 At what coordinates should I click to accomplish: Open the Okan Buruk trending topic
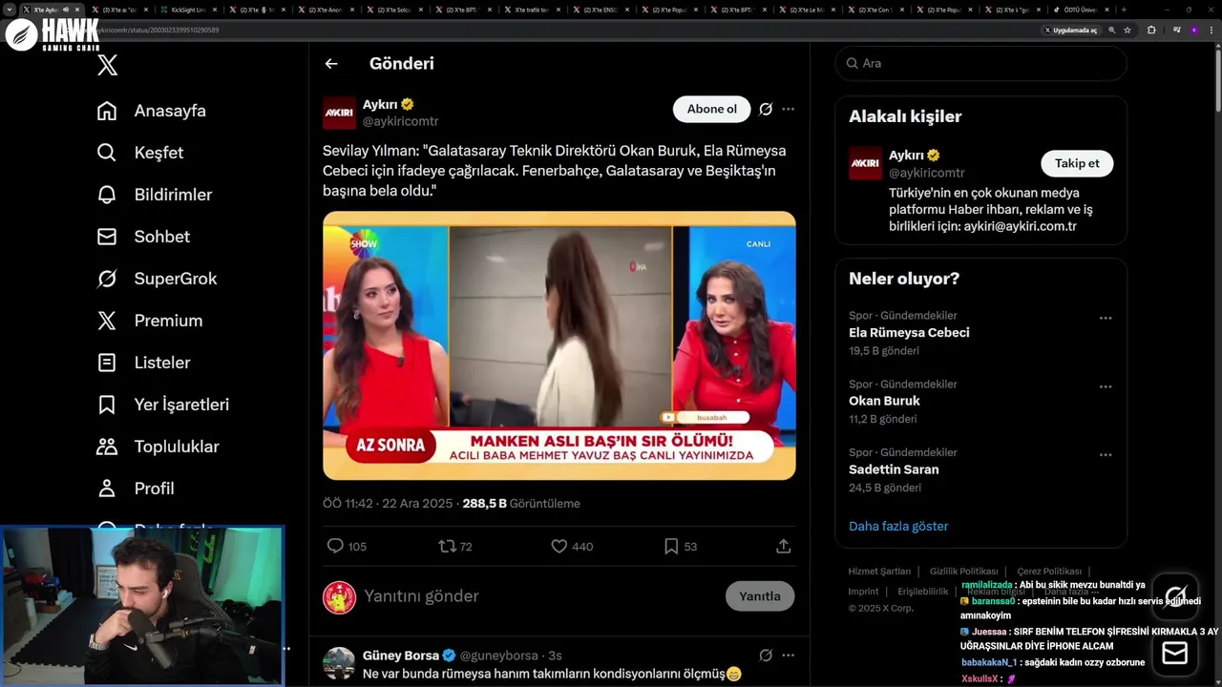884,401
